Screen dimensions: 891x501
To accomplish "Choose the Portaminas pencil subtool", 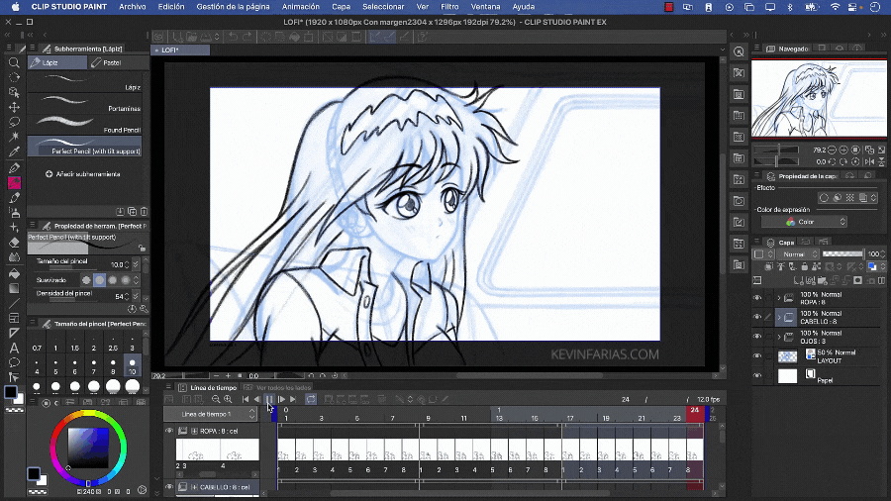I will click(x=84, y=104).
